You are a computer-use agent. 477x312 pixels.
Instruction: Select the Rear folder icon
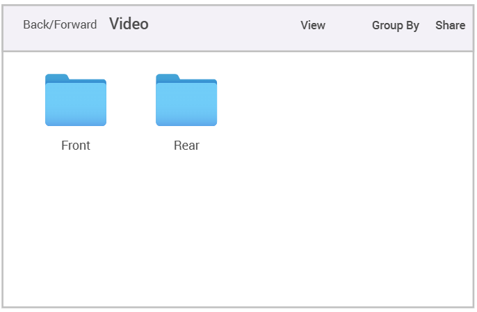[x=186, y=102]
